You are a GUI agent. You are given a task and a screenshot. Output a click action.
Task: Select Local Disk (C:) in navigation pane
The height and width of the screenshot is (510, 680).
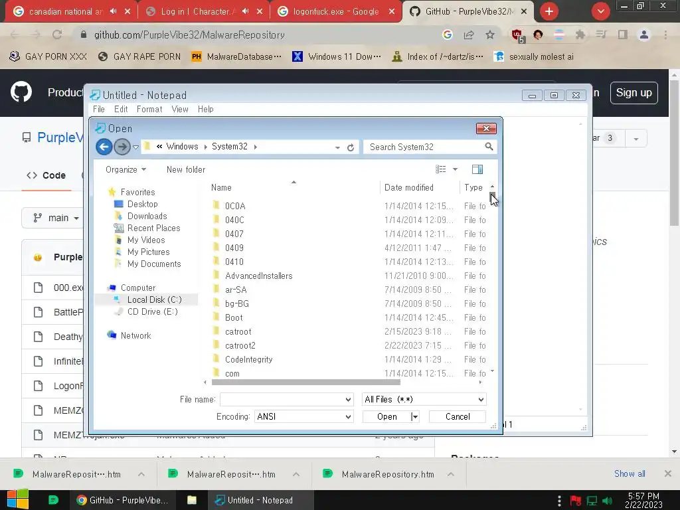[x=154, y=299]
